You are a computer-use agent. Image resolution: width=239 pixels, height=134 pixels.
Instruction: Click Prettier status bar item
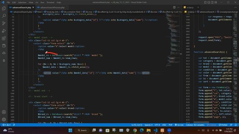(223, 125)
